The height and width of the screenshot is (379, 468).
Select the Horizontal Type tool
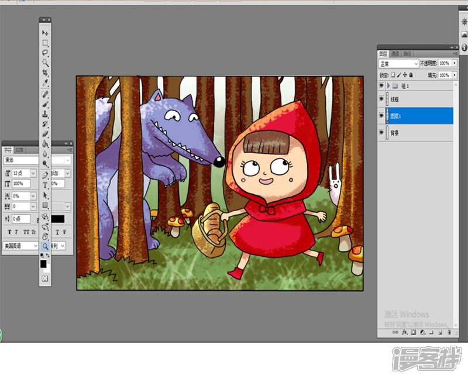pos(44,185)
